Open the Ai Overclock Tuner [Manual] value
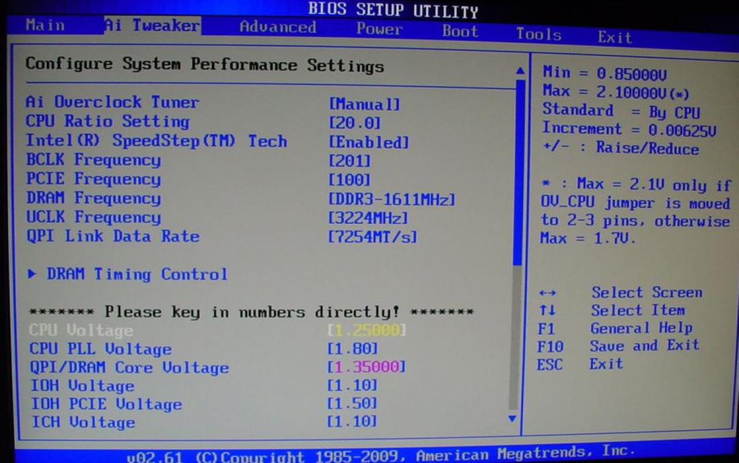 click(364, 104)
